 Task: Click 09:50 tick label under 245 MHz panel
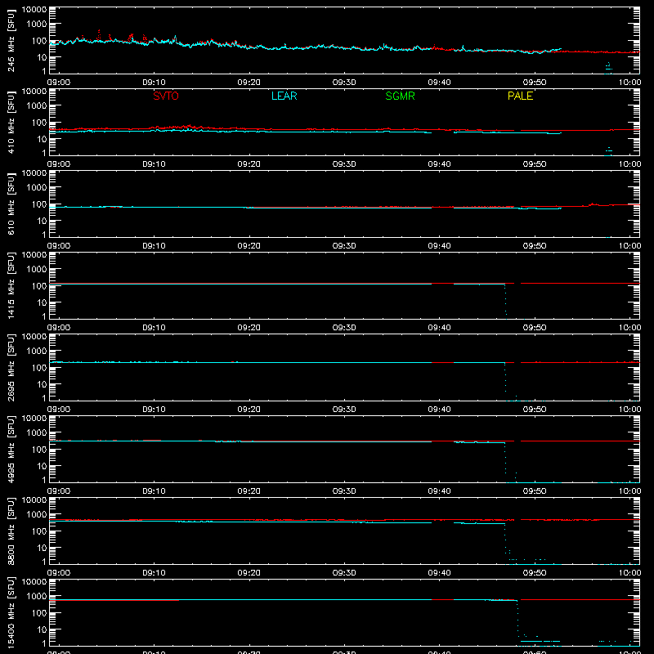(x=535, y=83)
